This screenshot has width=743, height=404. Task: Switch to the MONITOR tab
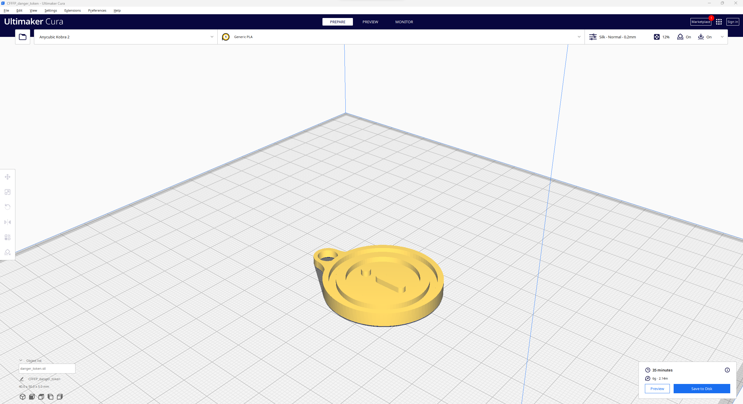click(404, 22)
